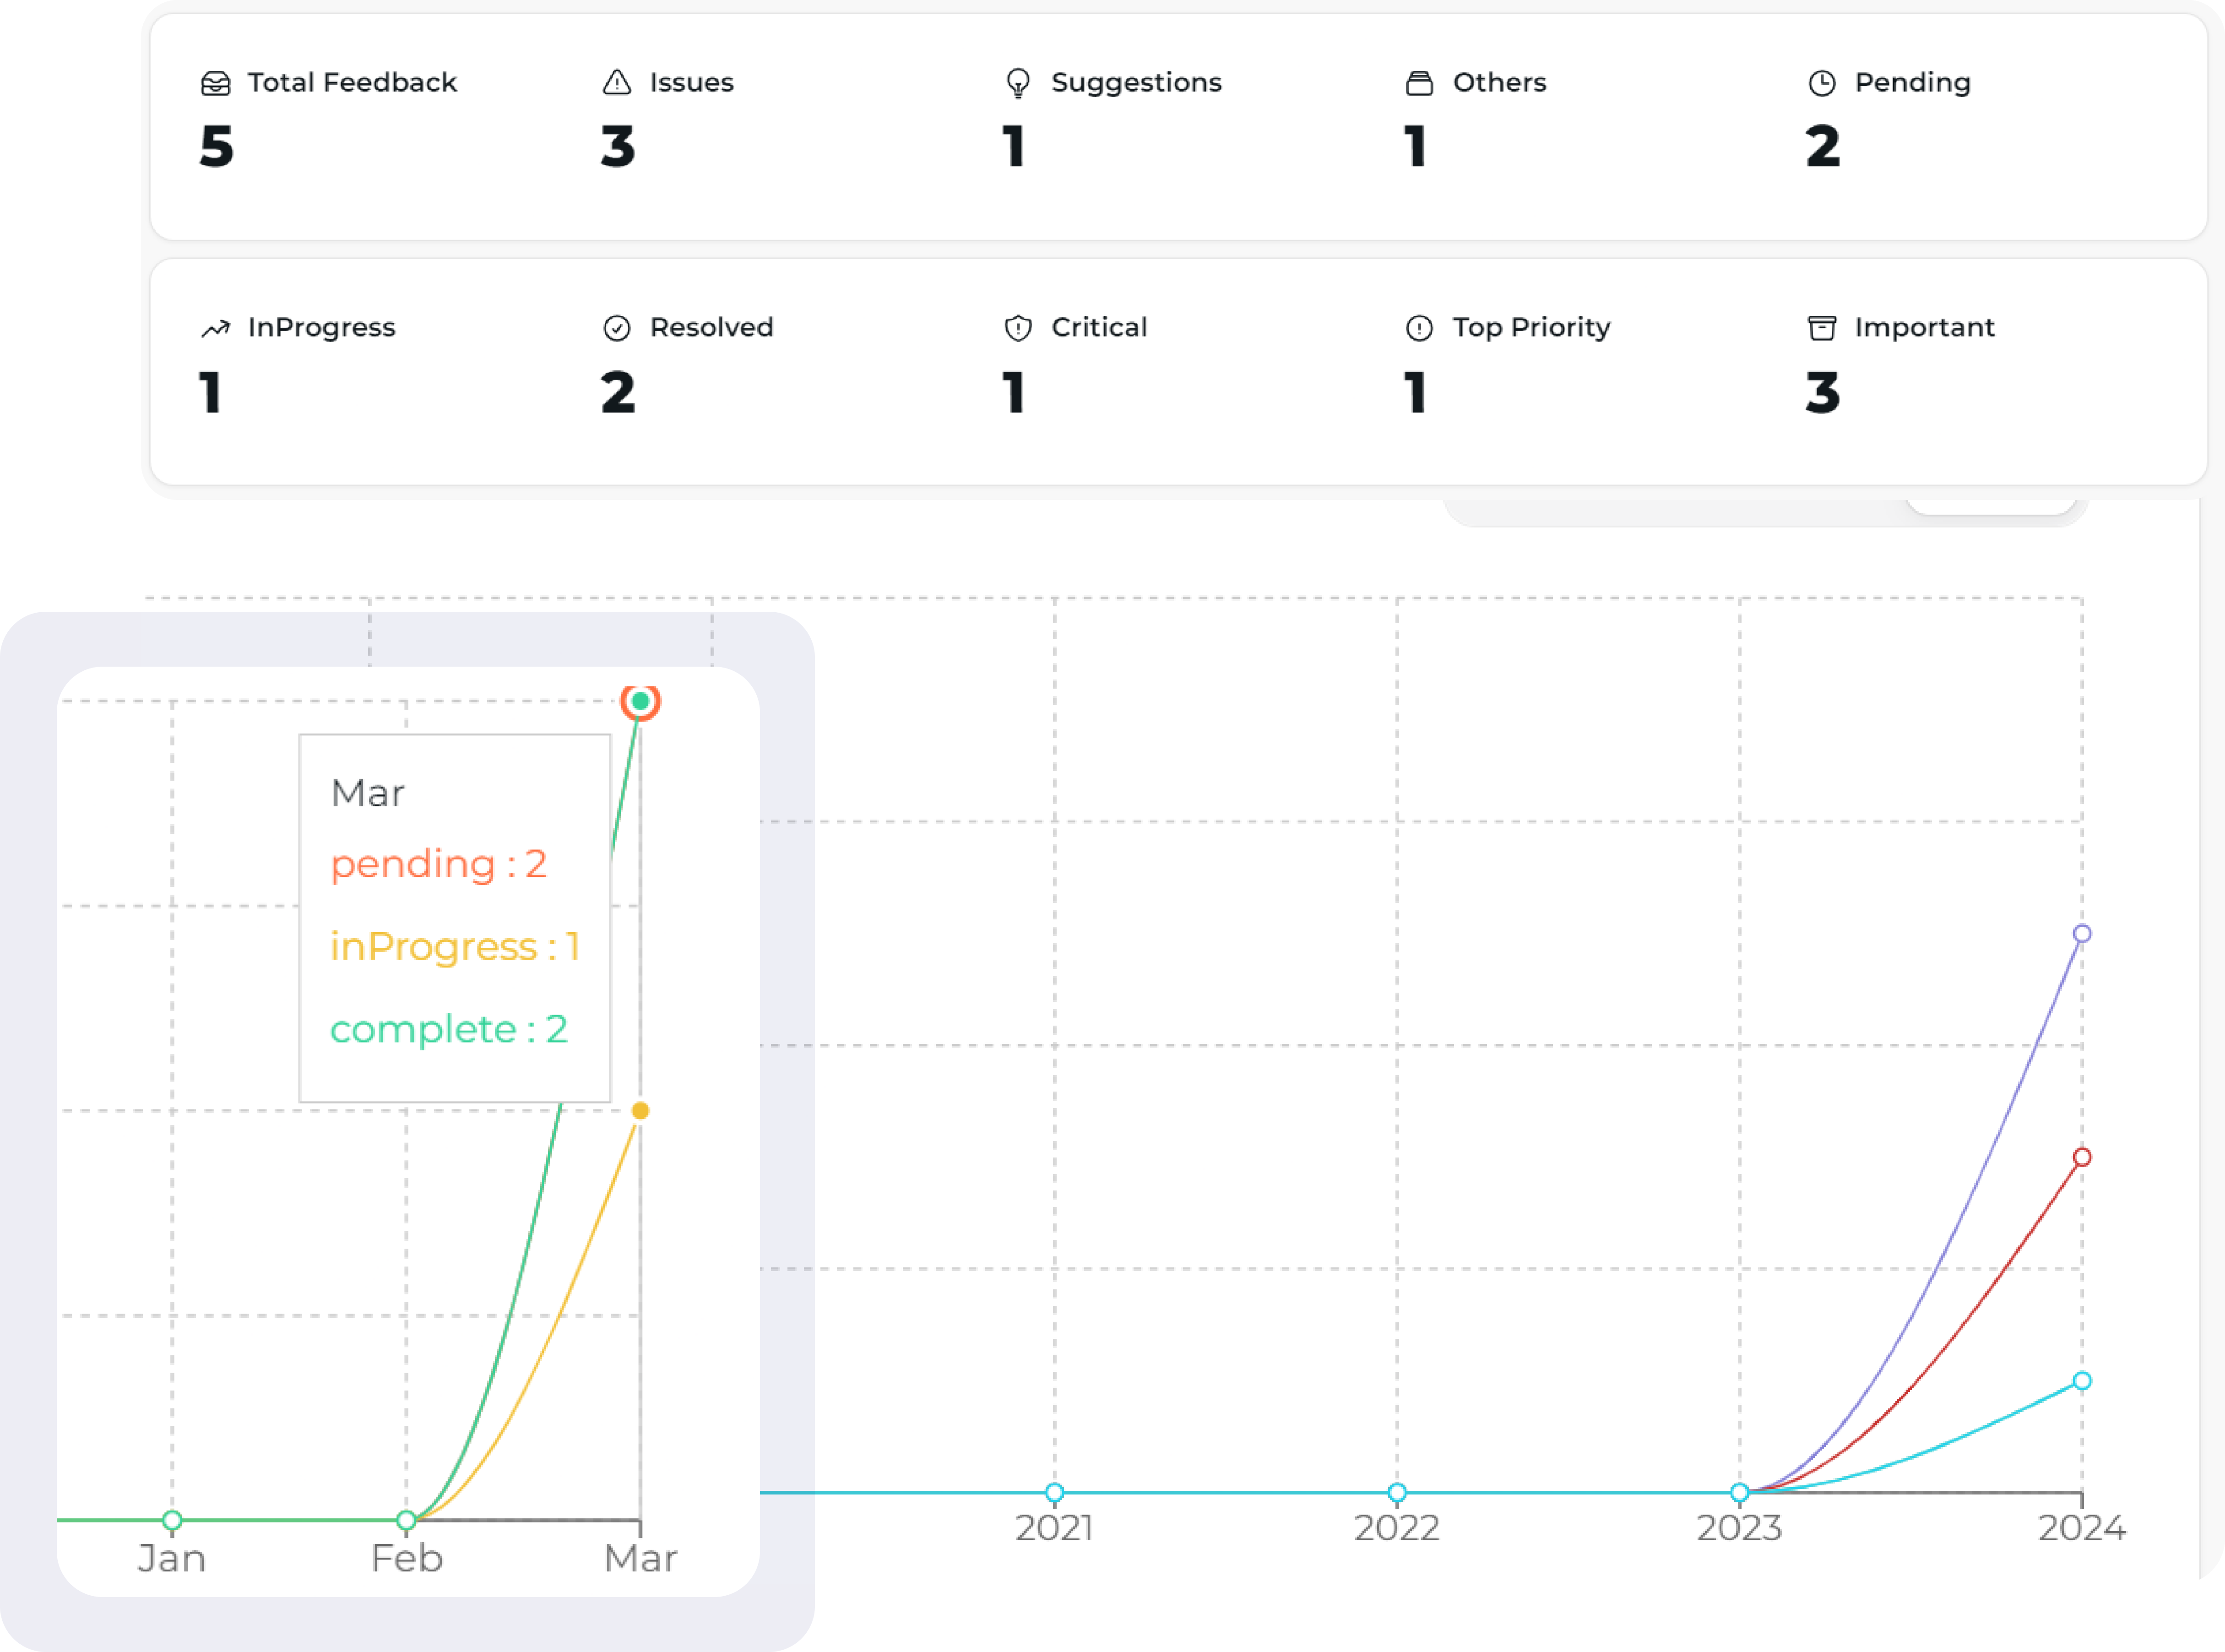
Task: Click the yellow inProgress Mar data point
Action: pos(641,1111)
